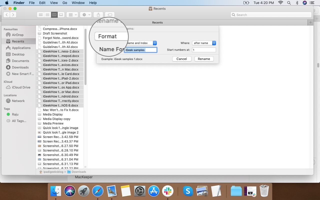Open the tag editor icon in toolbar

pyautogui.click(x=109, y=15)
